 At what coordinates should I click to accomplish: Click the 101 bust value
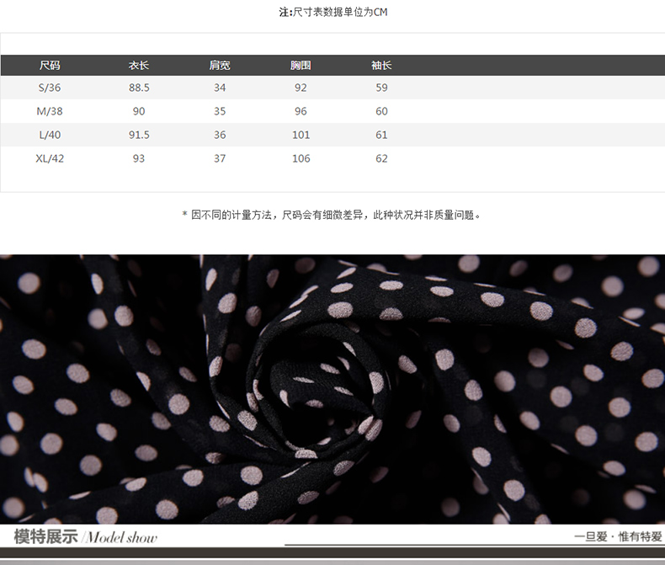301,135
